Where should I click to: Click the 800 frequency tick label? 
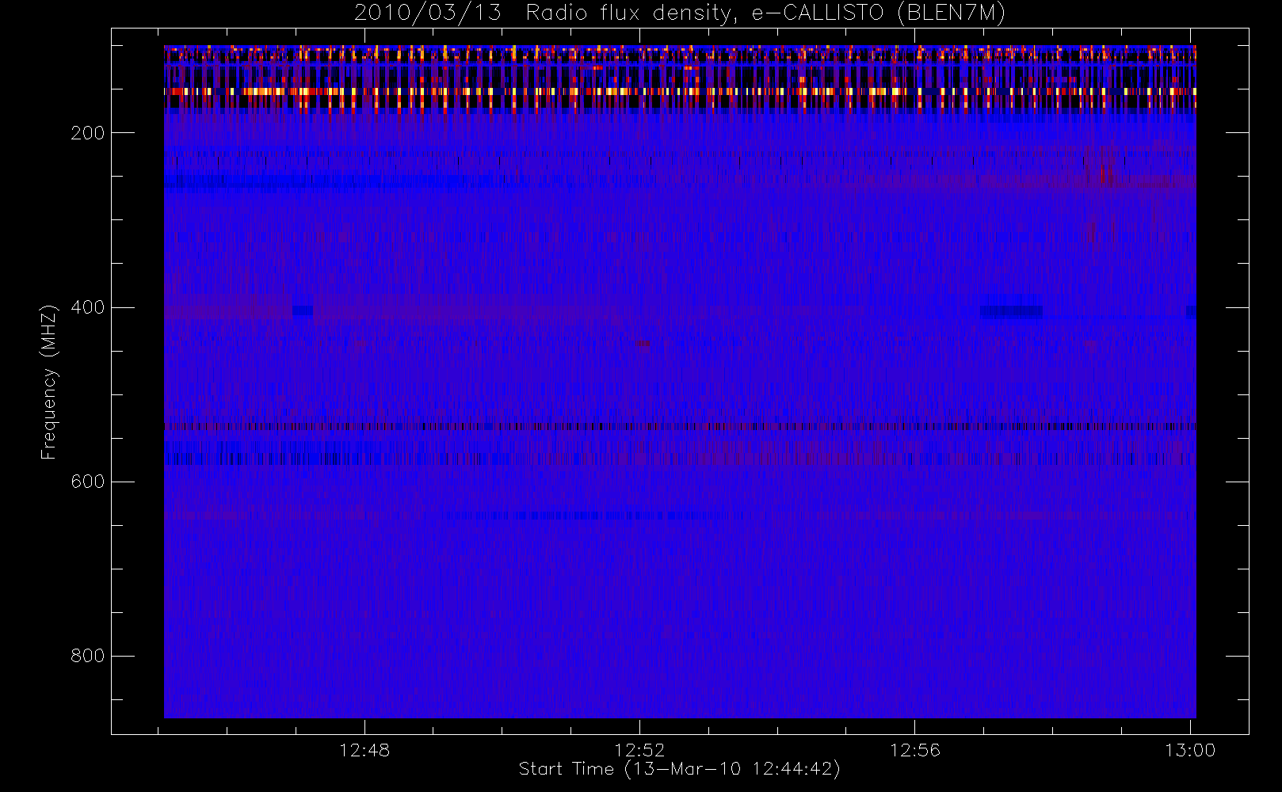87,656
